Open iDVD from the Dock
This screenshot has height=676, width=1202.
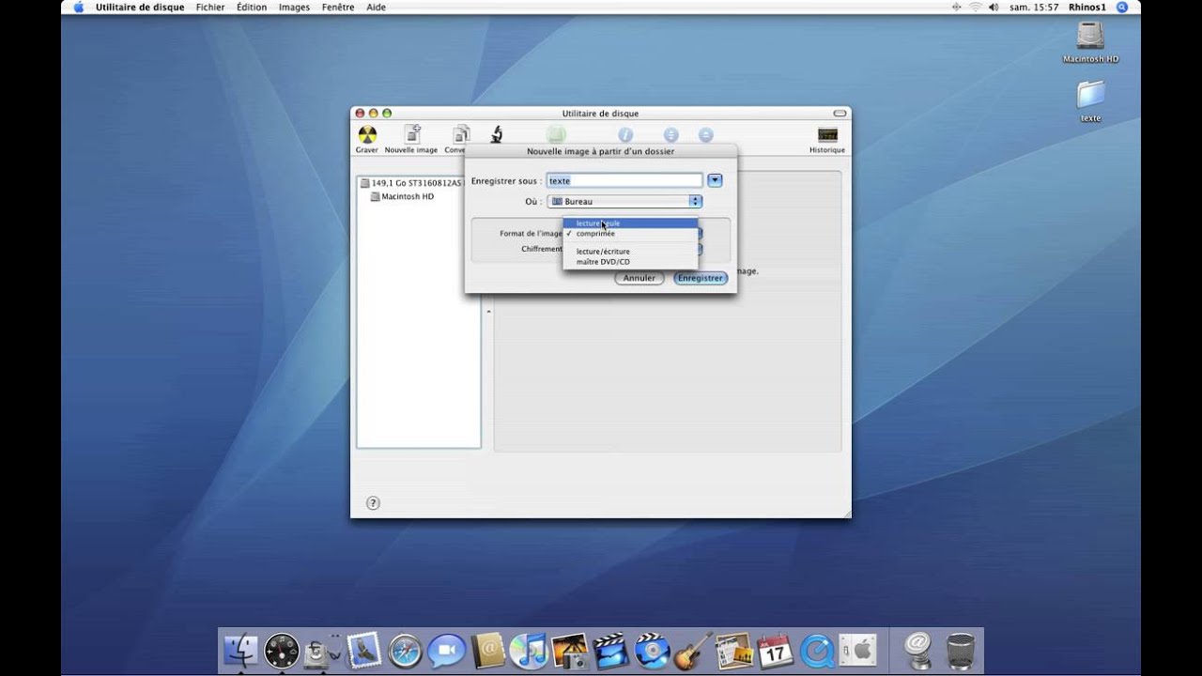(652, 650)
